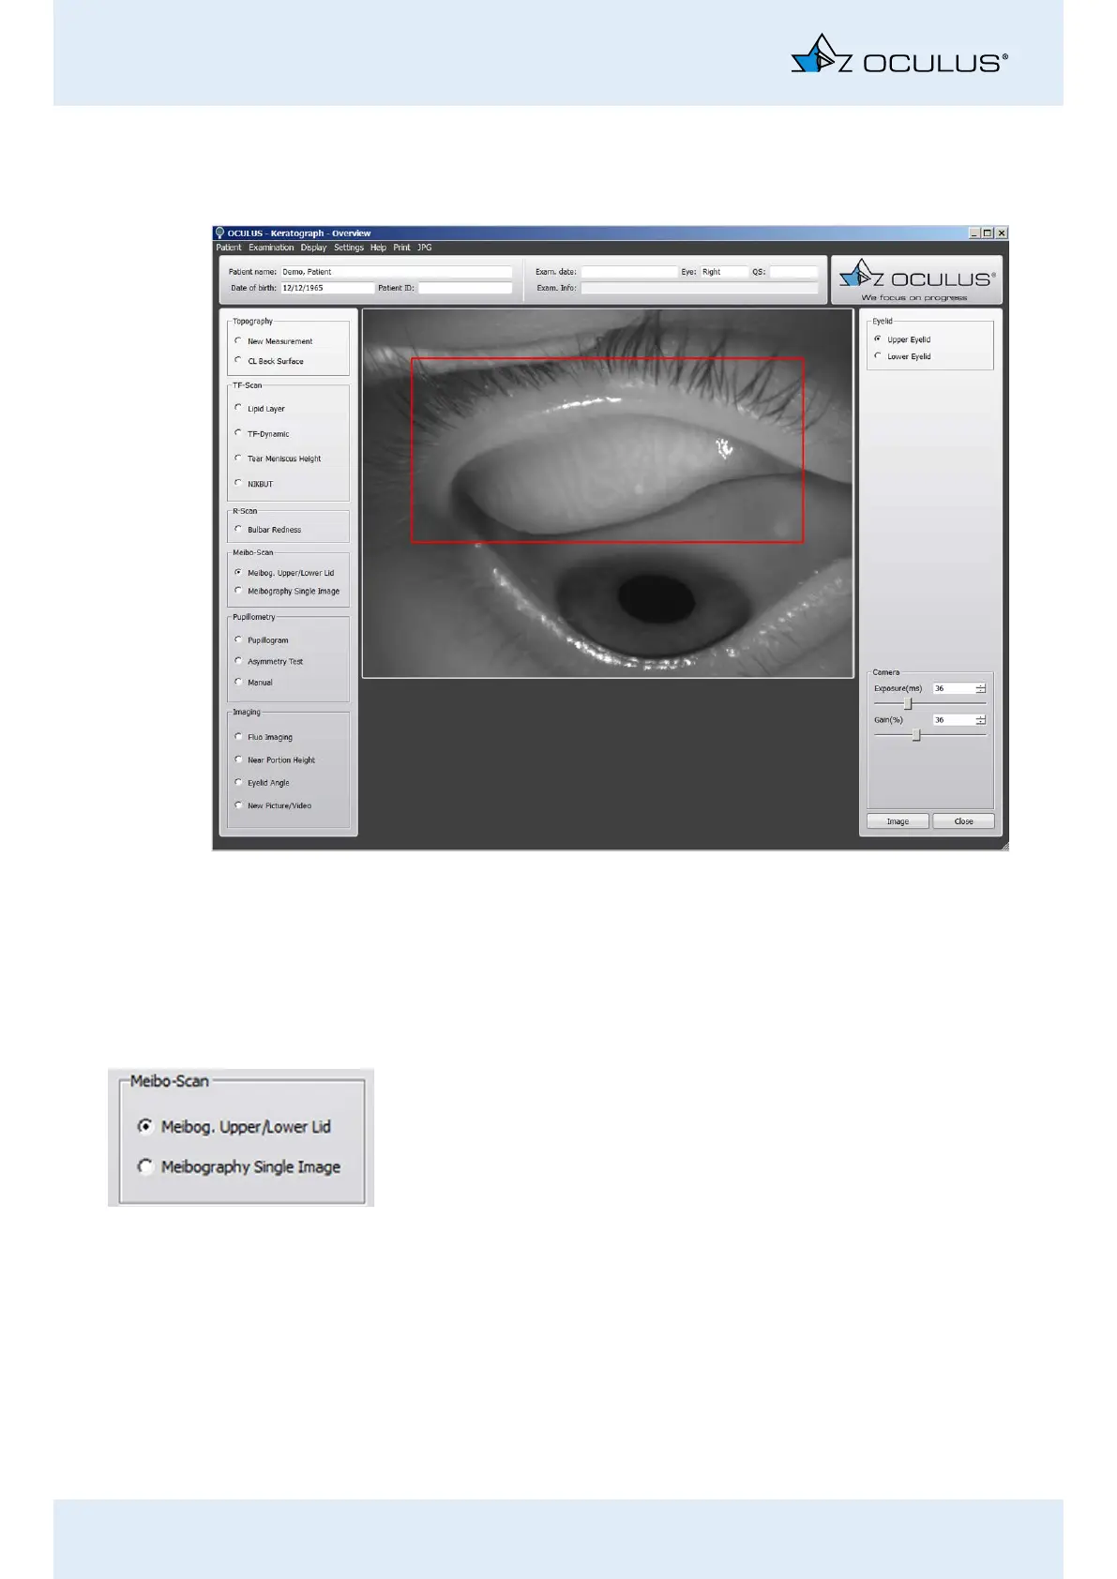Select Meibography Single Image in application window
The width and height of the screenshot is (1117, 1579).
tap(238, 591)
